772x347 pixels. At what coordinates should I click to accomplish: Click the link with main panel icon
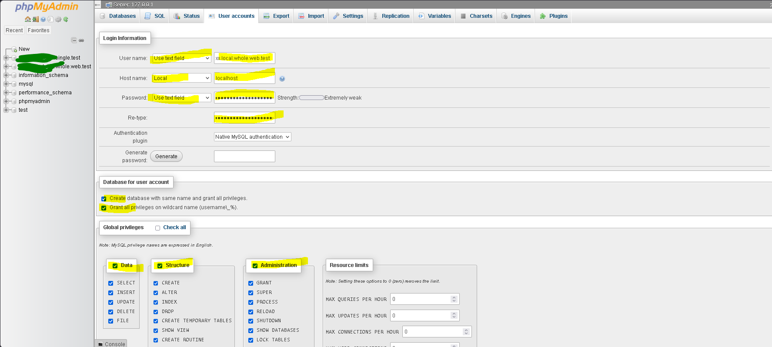[x=81, y=40]
